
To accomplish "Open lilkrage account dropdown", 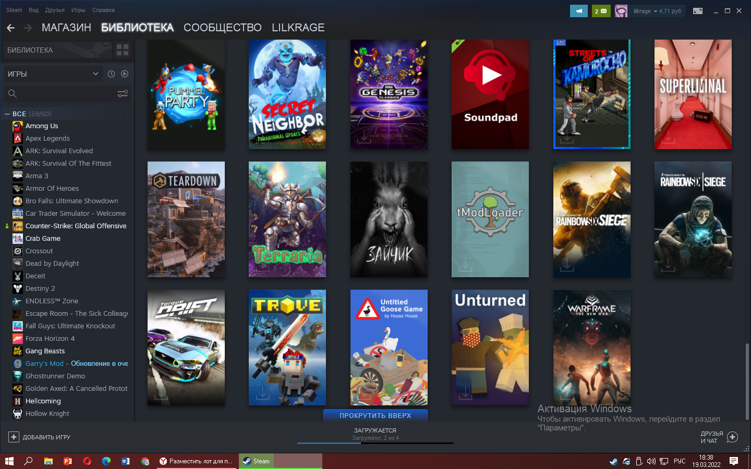I will 657,11.
